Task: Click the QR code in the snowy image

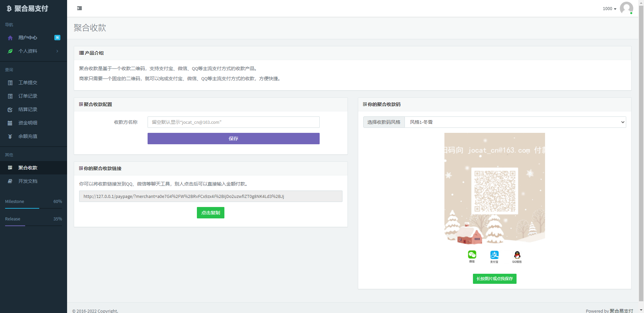Action: point(495,191)
